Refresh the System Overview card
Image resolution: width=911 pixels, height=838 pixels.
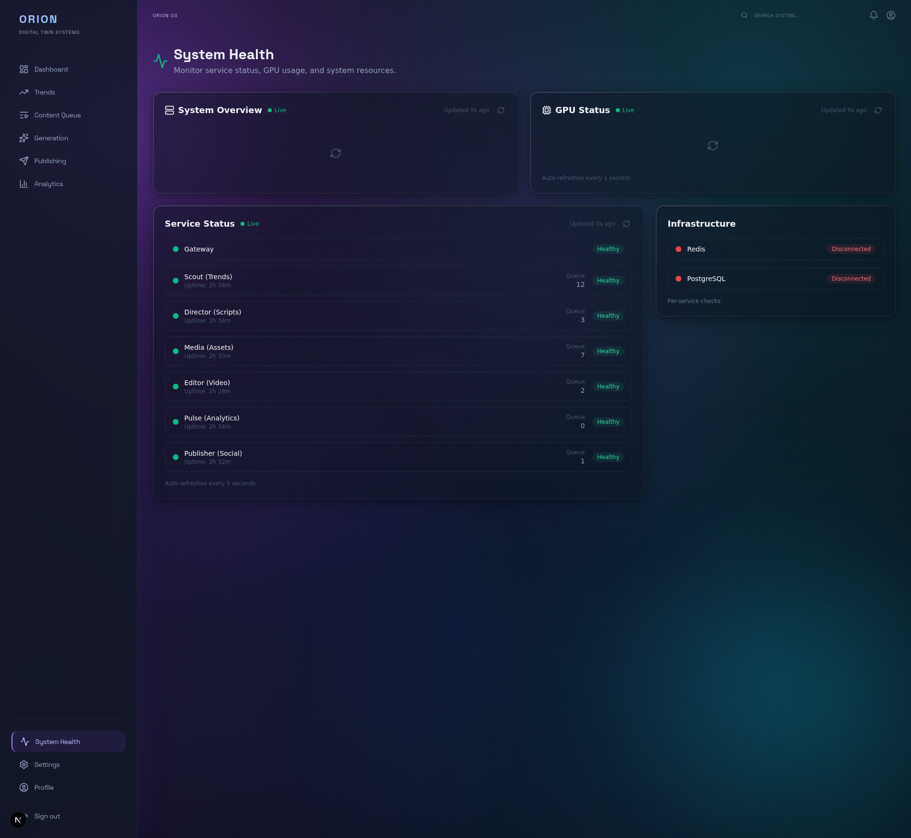tap(500, 110)
